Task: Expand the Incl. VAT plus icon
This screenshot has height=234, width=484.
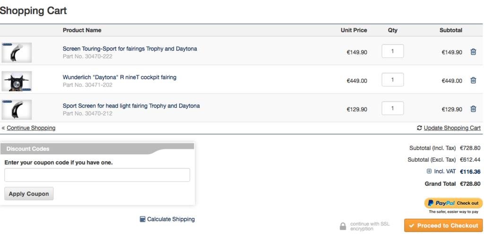Action: [429, 171]
